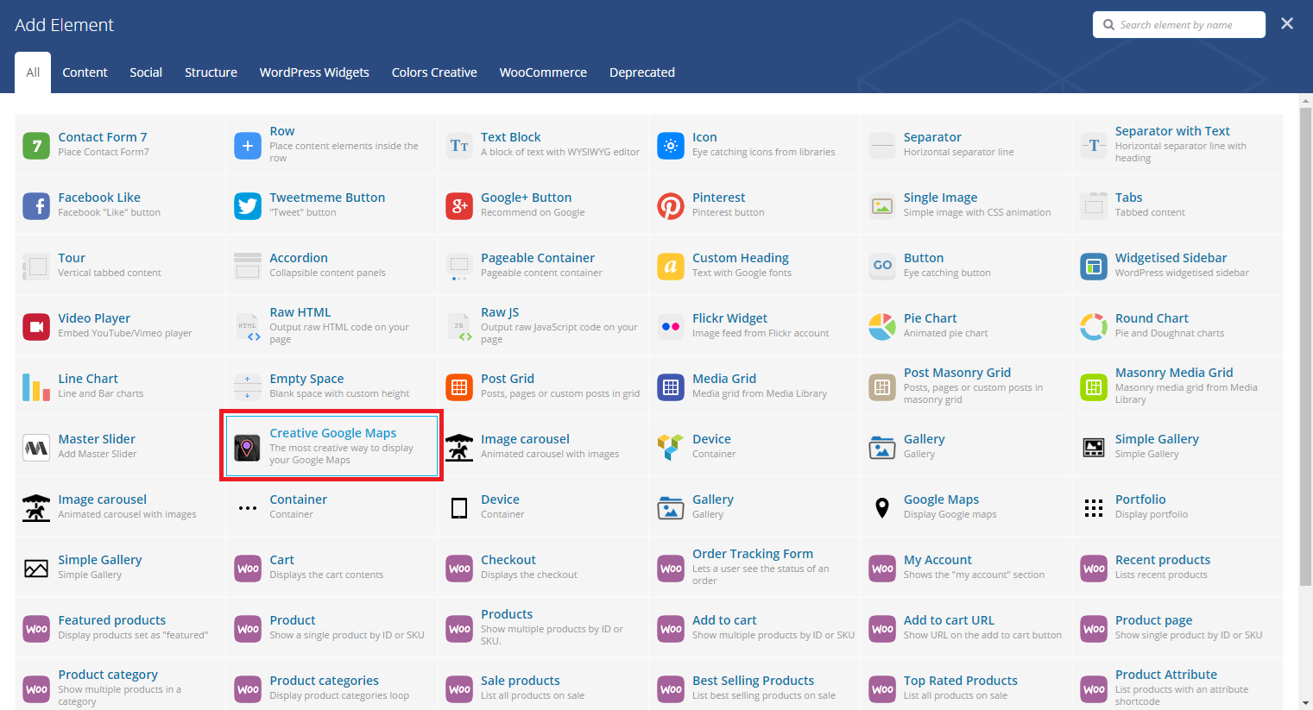Viewport: 1313px width, 710px height.
Task: Select the Cart Woo icon
Action: tap(248, 569)
